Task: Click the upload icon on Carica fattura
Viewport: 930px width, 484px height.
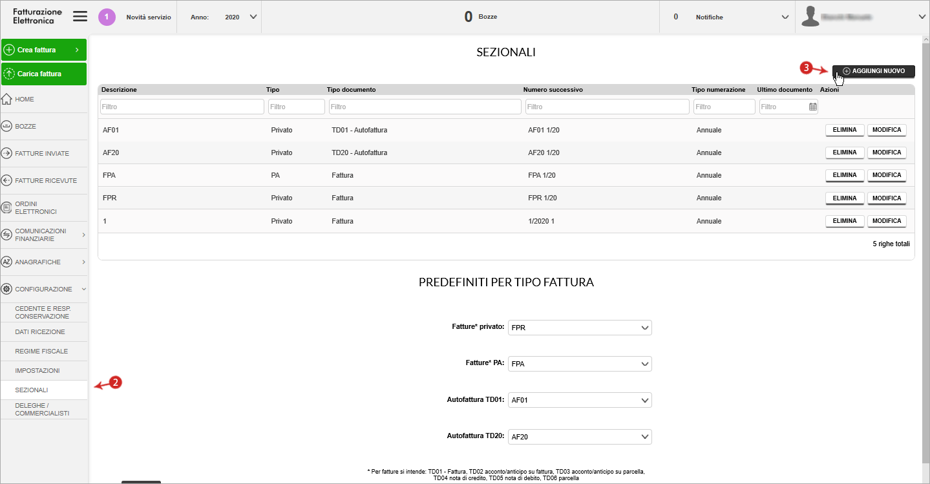Action: coord(9,74)
